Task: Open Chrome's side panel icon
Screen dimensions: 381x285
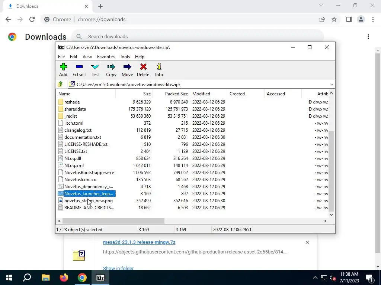Action: click(349, 19)
